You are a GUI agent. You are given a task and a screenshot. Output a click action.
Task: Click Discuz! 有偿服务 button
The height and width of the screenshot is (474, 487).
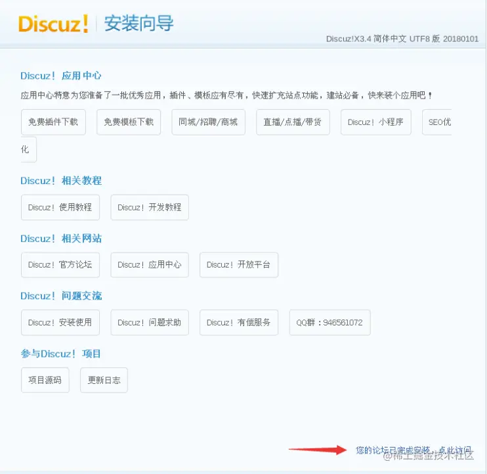(239, 323)
